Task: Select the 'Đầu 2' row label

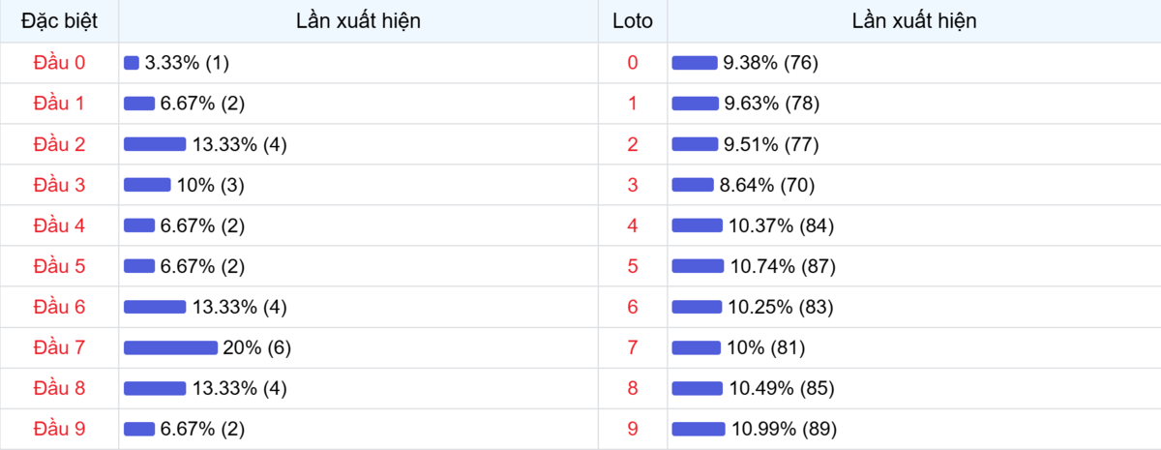Action: (59, 144)
